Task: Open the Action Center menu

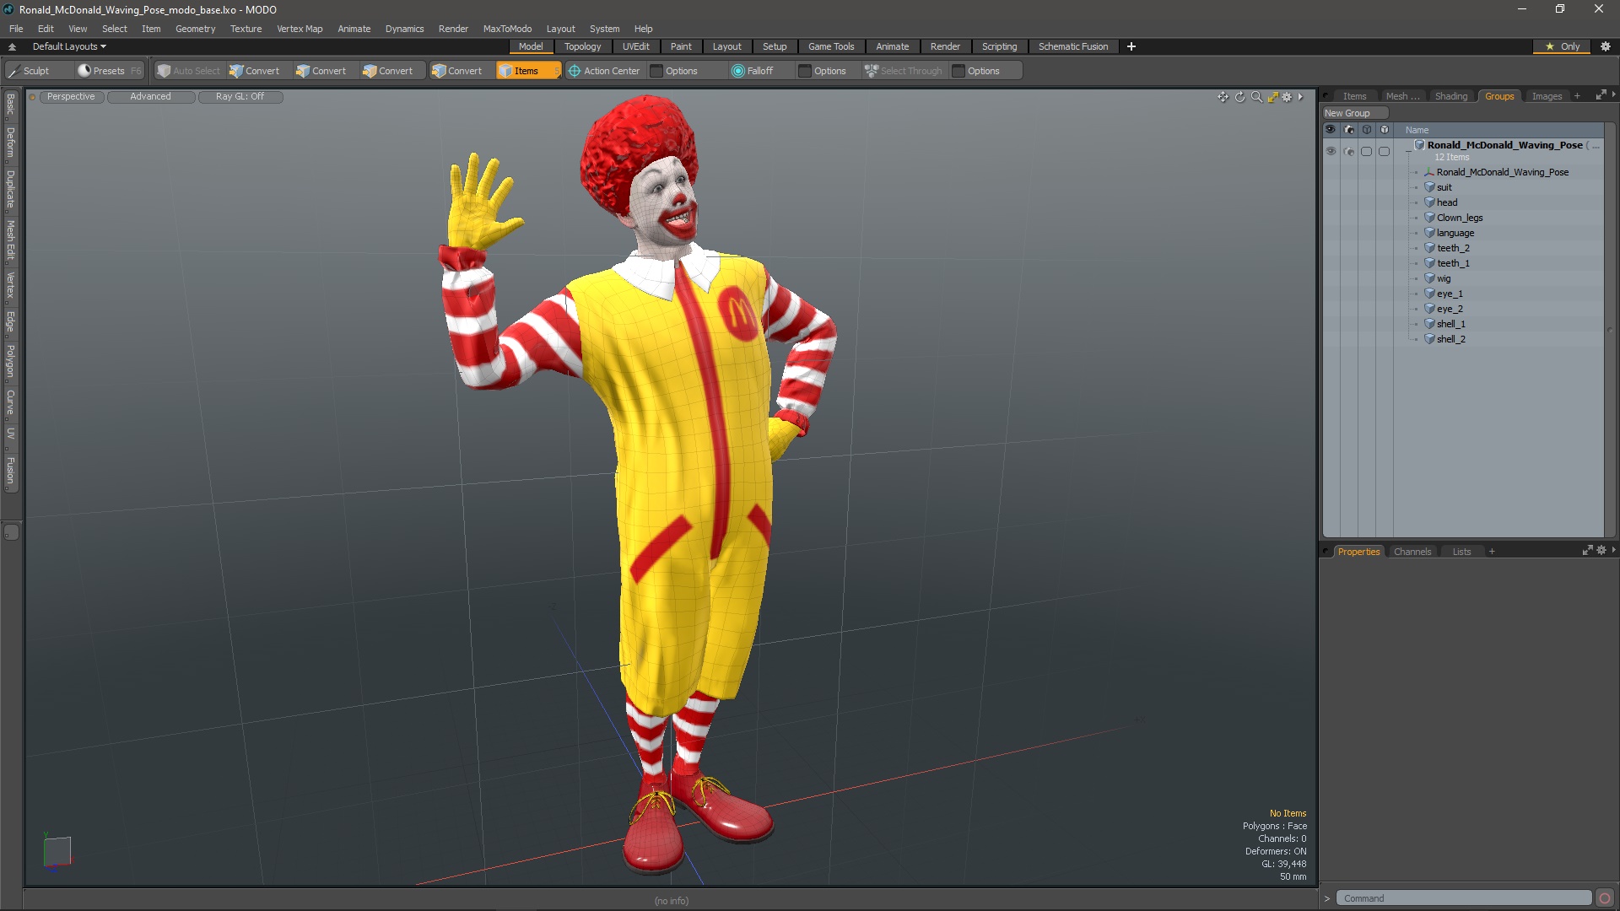Action: pyautogui.click(x=604, y=71)
